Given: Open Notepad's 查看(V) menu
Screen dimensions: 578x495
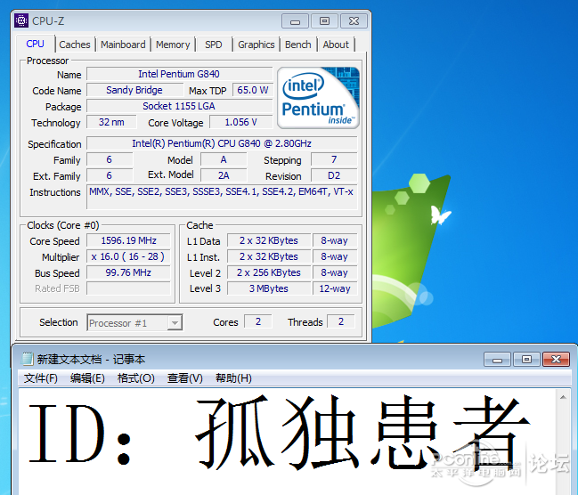Looking at the screenshot, I should tap(184, 378).
